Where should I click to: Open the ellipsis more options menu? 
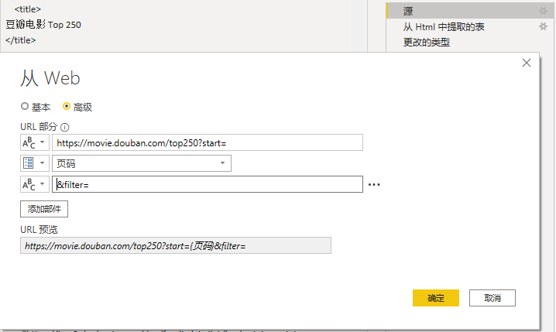tap(375, 185)
